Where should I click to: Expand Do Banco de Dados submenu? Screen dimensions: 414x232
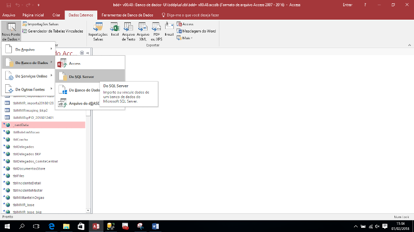(x=28, y=63)
